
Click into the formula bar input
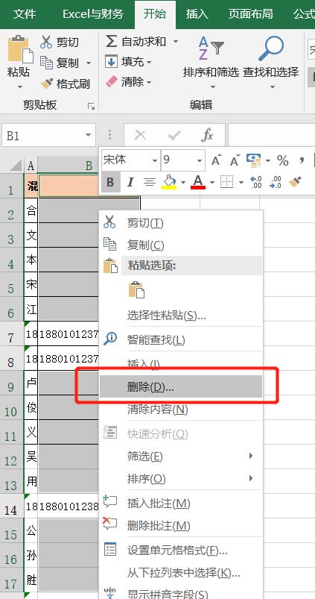click(272, 135)
